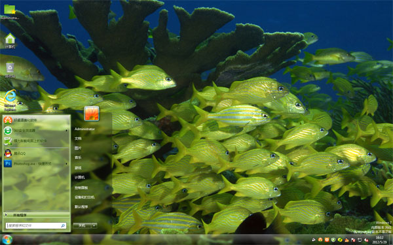Click the monitor-shaped tray icon
The image size is (393, 245).
(360, 240)
